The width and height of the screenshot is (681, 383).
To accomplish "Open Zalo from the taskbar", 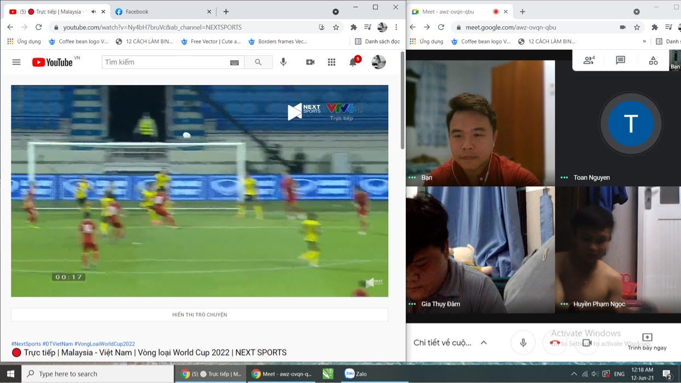I will [355, 374].
